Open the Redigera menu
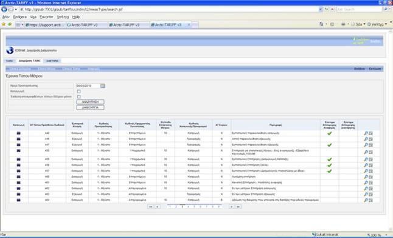Viewport: 393px width, 238px height. [x=20, y=17]
